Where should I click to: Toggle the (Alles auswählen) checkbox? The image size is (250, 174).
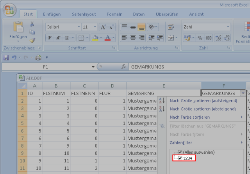(x=180, y=152)
